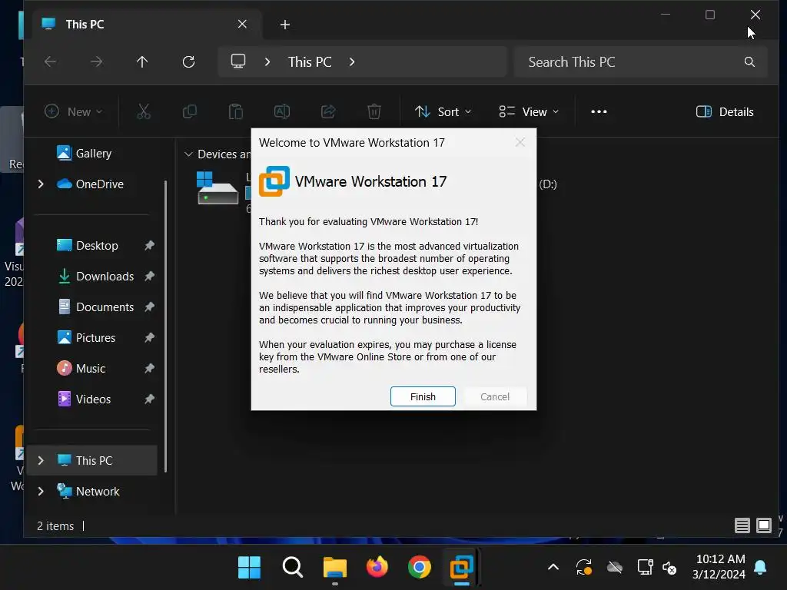Click the Share icon in toolbar
The height and width of the screenshot is (590, 787).
click(328, 111)
